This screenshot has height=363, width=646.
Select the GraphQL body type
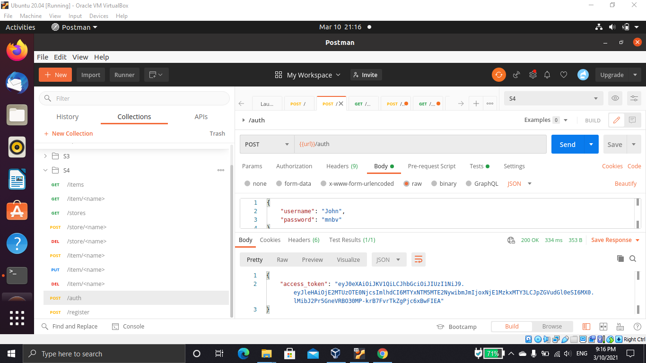click(x=487, y=183)
